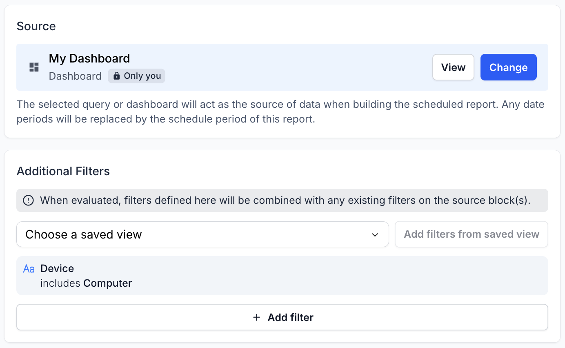Select the Only you visibility badge
Image resolution: width=565 pixels, height=348 pixels.
136,76
